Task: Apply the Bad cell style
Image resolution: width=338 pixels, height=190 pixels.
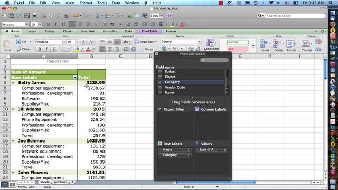Action: (x=238, y=49)
